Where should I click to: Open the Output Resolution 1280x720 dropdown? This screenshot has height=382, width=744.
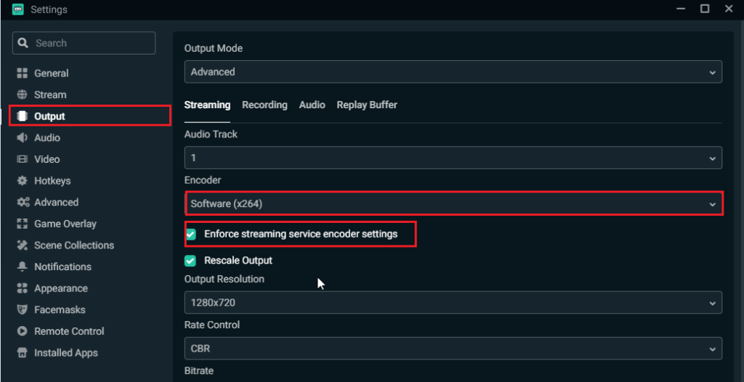coord(453,302)
